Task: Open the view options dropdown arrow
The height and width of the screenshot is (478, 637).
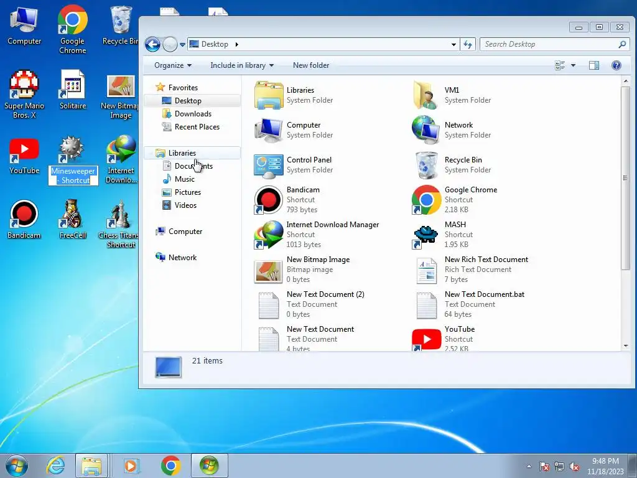Action: (x=573, y=65)
